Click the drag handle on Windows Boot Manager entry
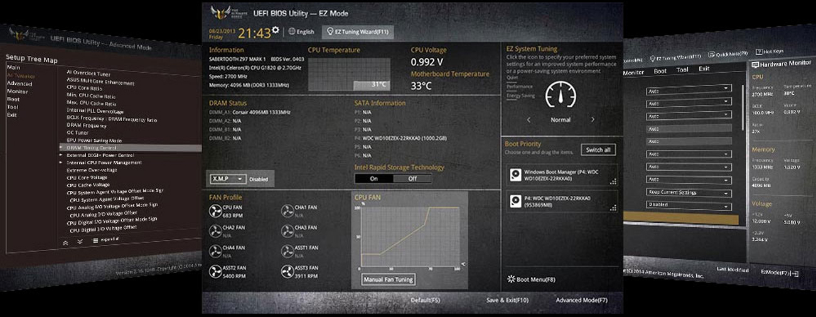 [x=613, y=181]
